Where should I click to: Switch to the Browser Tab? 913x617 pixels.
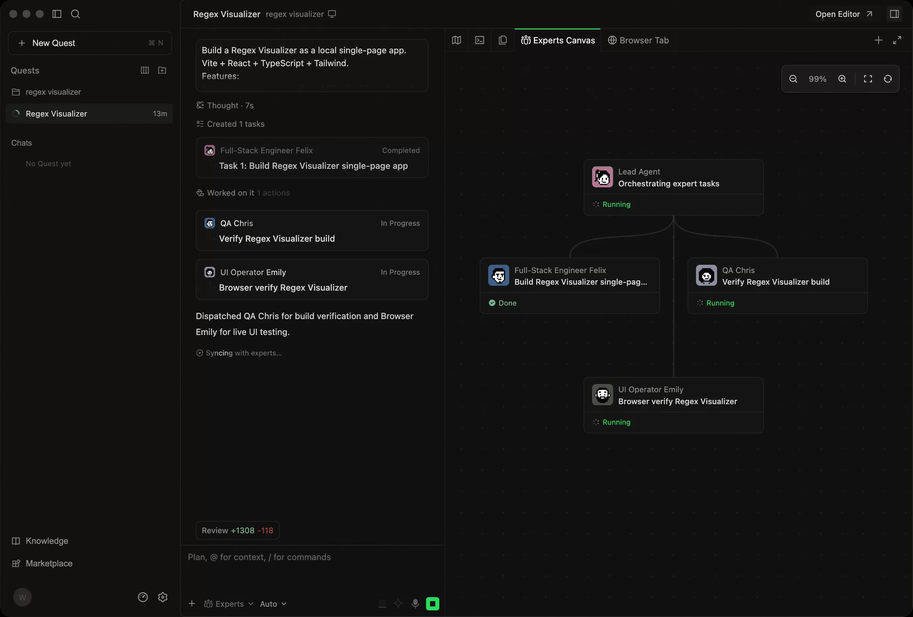pyautogui.click(x=638, y=40)
